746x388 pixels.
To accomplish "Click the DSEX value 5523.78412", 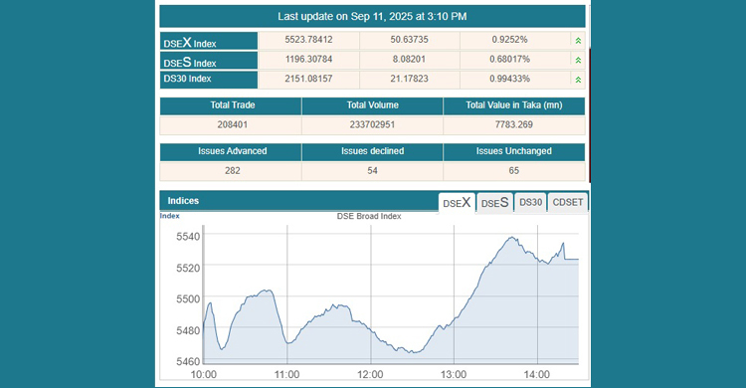I will tap(308, 40).
